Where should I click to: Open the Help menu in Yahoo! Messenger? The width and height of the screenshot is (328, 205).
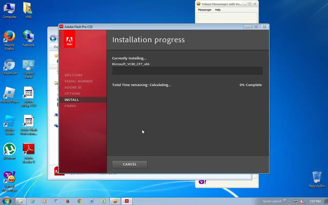click(x=218, y=10)
